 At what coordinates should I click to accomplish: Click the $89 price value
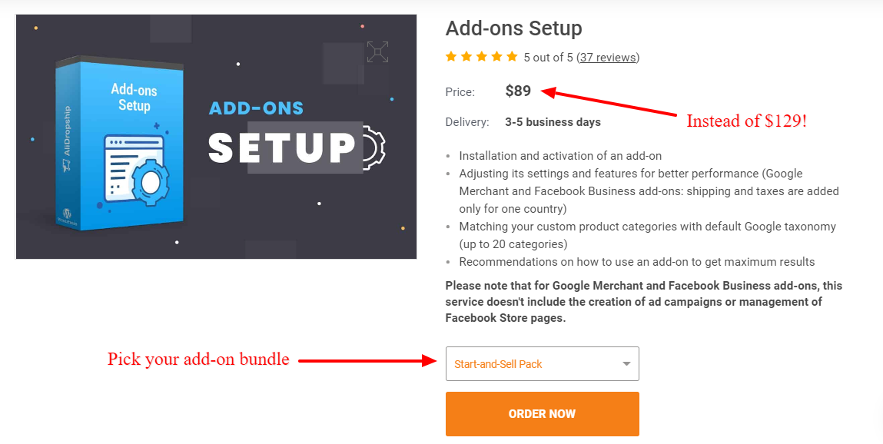pyautogui.click(x=518, y=91)
